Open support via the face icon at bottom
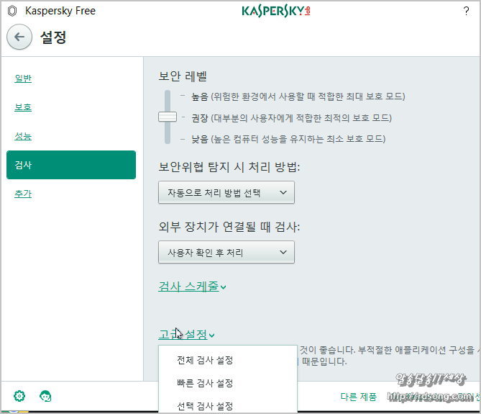Image resolution: width=481 pixels, height=414 pixels. (45, 396)
